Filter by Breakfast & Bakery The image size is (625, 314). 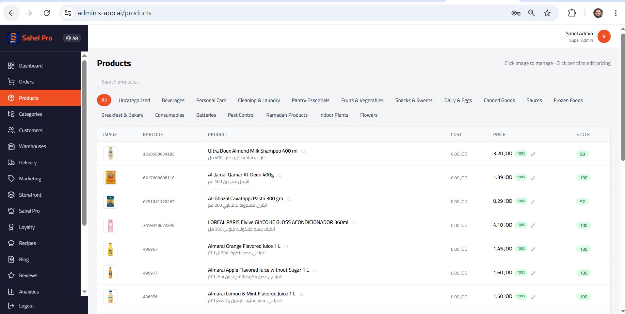click(x=122, y=115)
